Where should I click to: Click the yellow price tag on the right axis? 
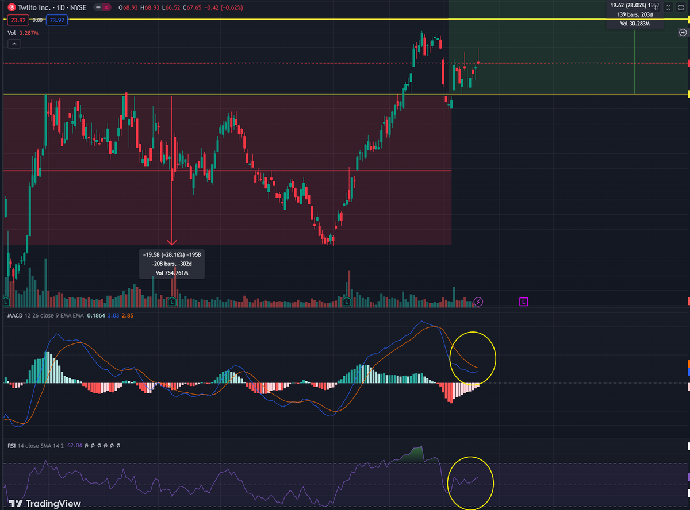click(688, 19)
